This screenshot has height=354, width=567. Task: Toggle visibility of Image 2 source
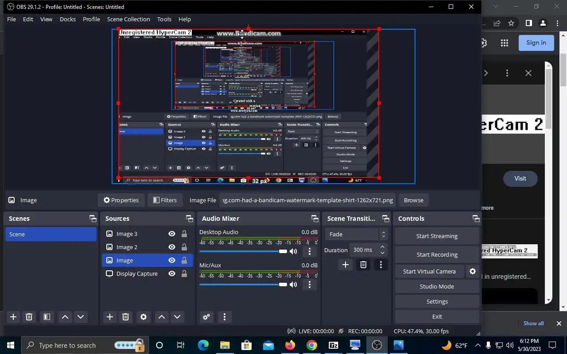pos(172,247)
